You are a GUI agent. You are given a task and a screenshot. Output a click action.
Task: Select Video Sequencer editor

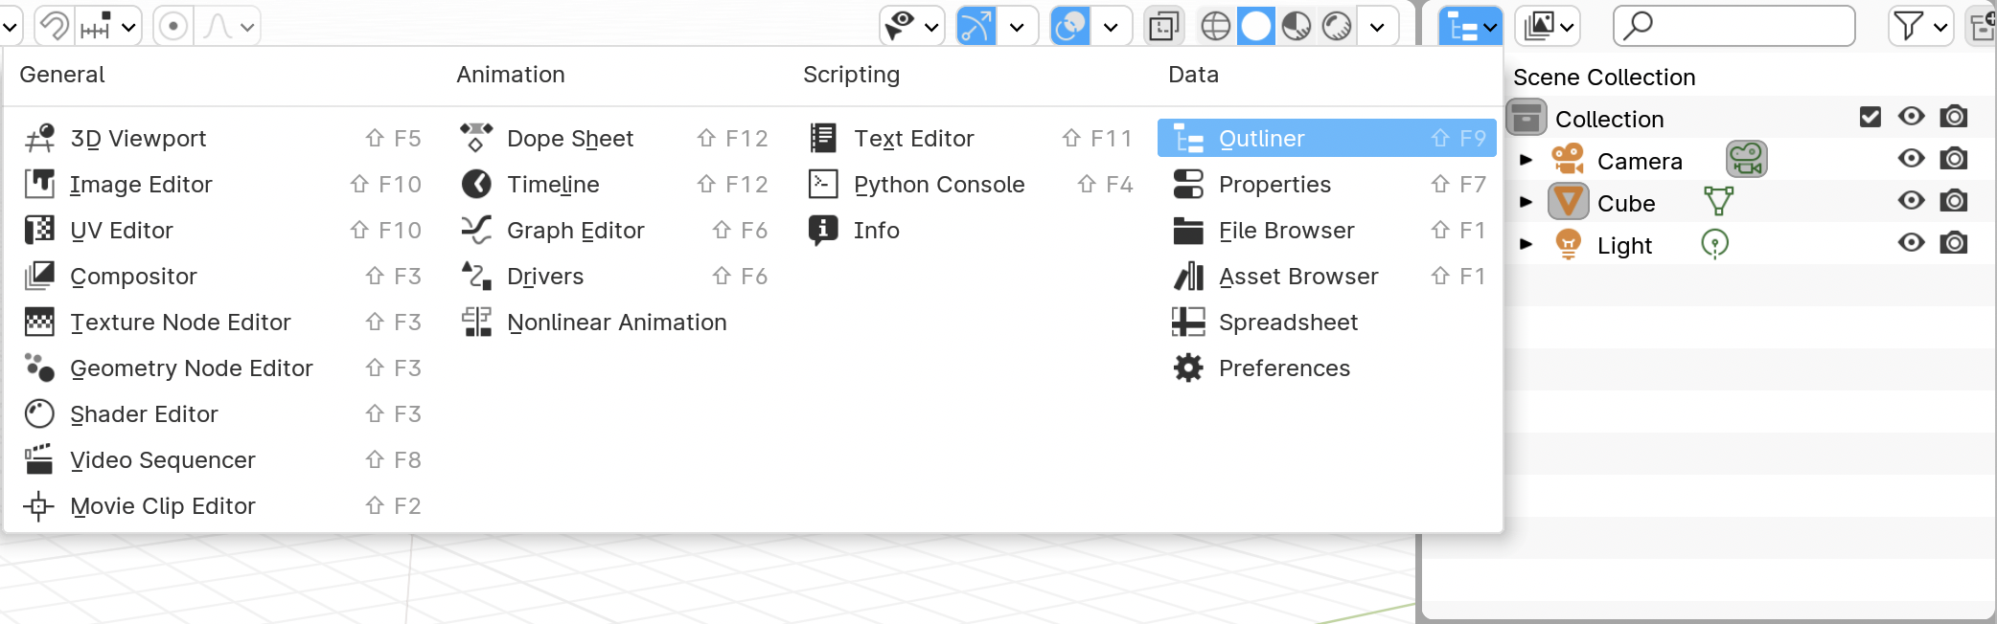[x=222, y=460]
